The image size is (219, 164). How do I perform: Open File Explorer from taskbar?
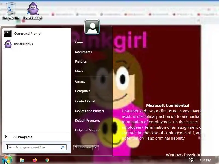pyautogui.click(x=22, y=160)
